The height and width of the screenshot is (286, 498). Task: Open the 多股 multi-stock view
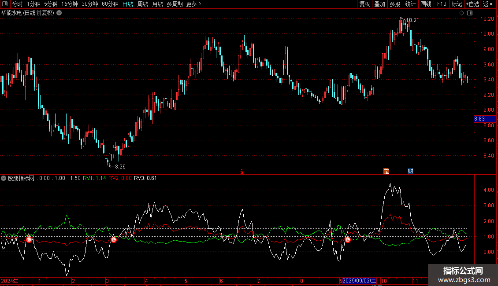click(x=395, y=4)
